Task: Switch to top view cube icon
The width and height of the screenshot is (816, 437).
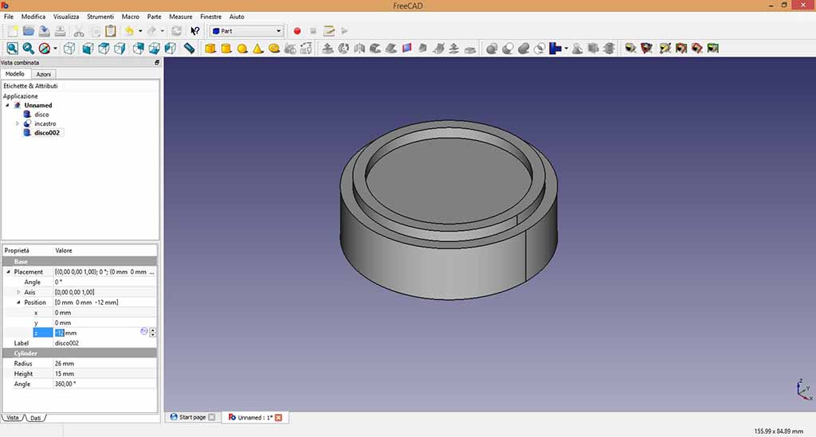Action: (x=104, y=49)
